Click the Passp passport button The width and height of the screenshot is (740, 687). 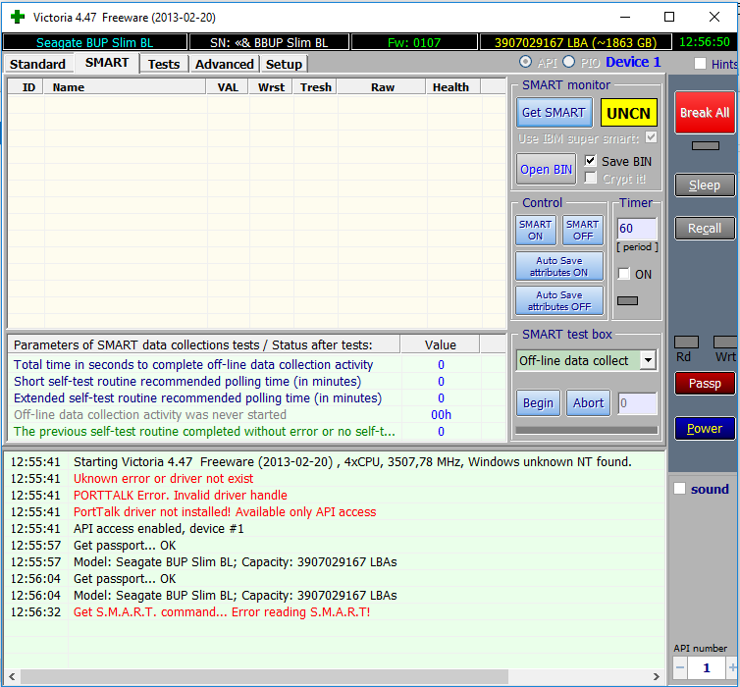click(704, 384)
